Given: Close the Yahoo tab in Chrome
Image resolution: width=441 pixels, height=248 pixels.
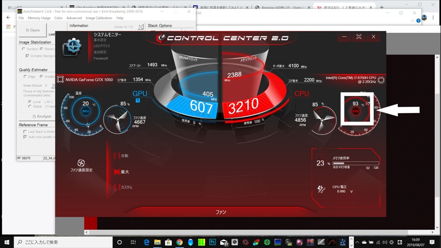Looking at the screenshot, I should [371, 7].
